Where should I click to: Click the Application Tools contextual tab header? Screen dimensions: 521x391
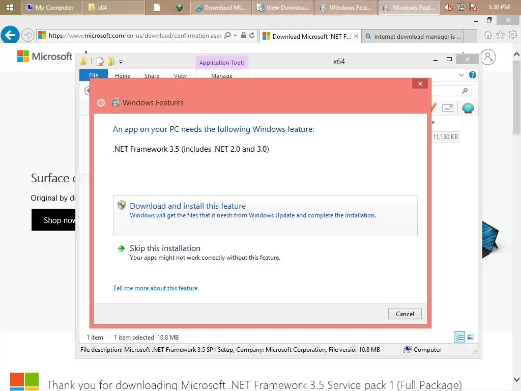222,63
